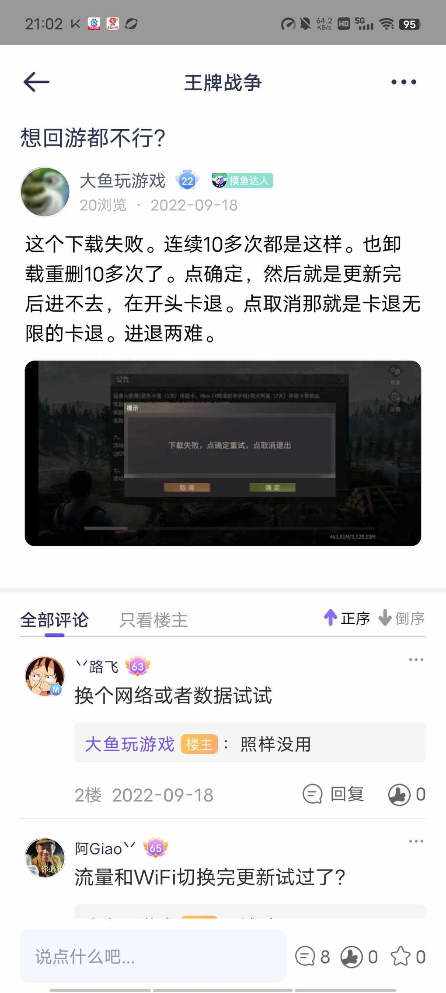Tap the bottom bar comment count icon
Viewport: 446px width, 993px height.
[x=305, y=956]
